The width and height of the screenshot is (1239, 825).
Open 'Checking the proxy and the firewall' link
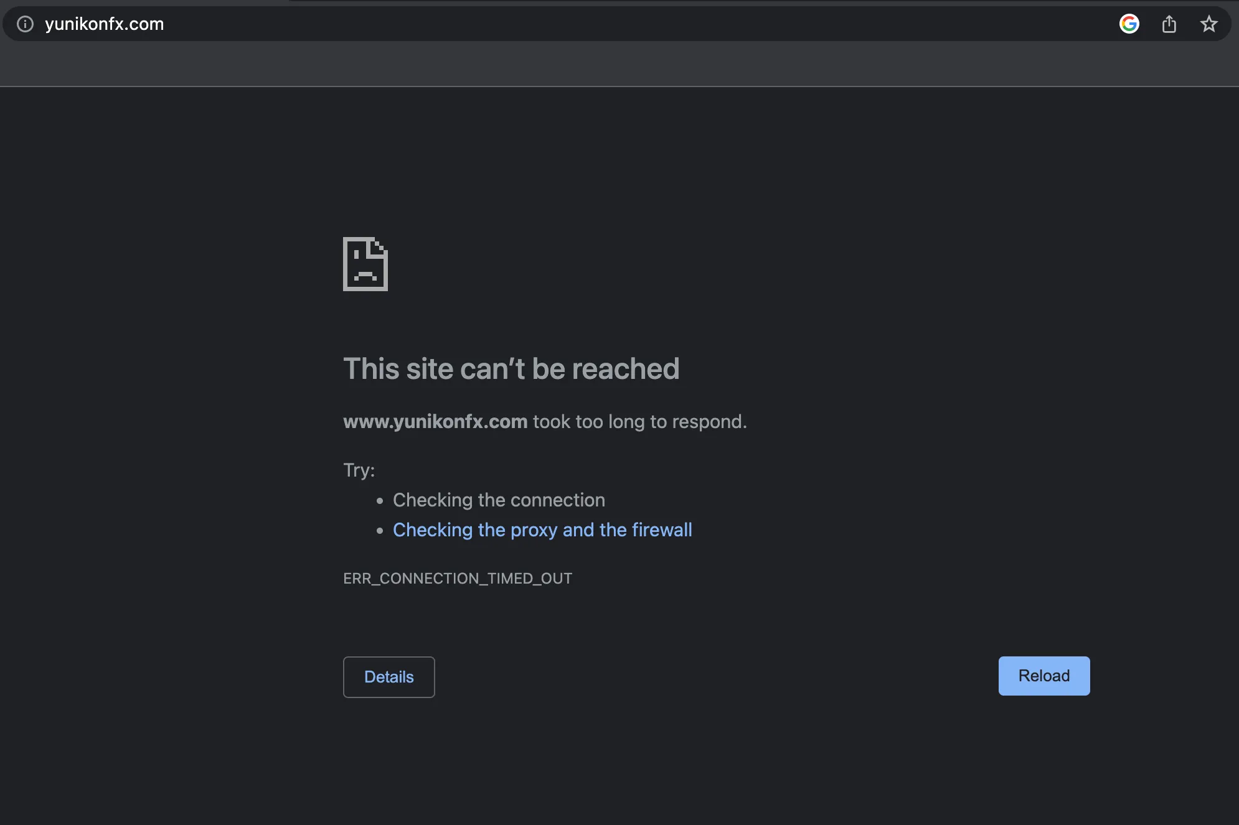click(x=542, y=529)
